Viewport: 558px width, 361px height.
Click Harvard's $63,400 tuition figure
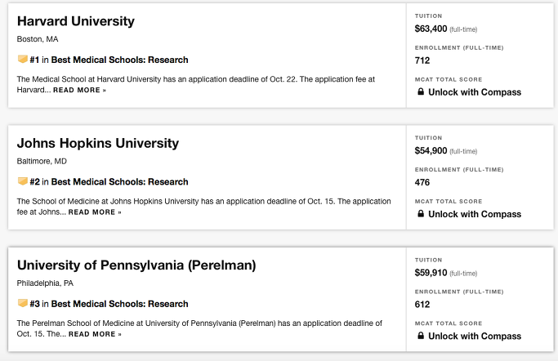[x=431, y=29]
